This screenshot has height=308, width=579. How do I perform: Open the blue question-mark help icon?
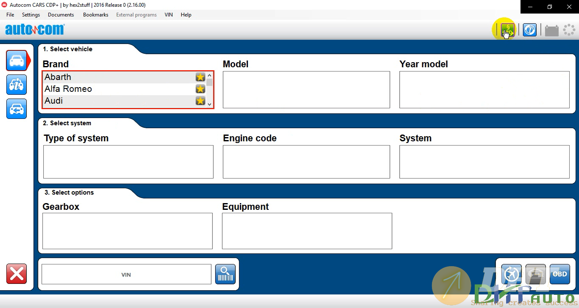[529, 30]
